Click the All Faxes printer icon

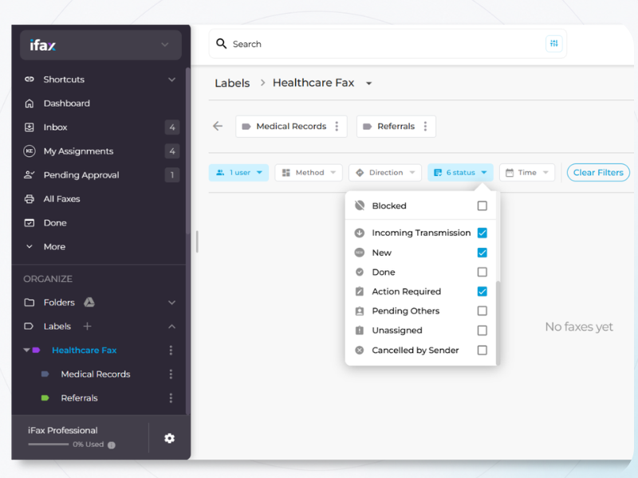tap(30, 198)
